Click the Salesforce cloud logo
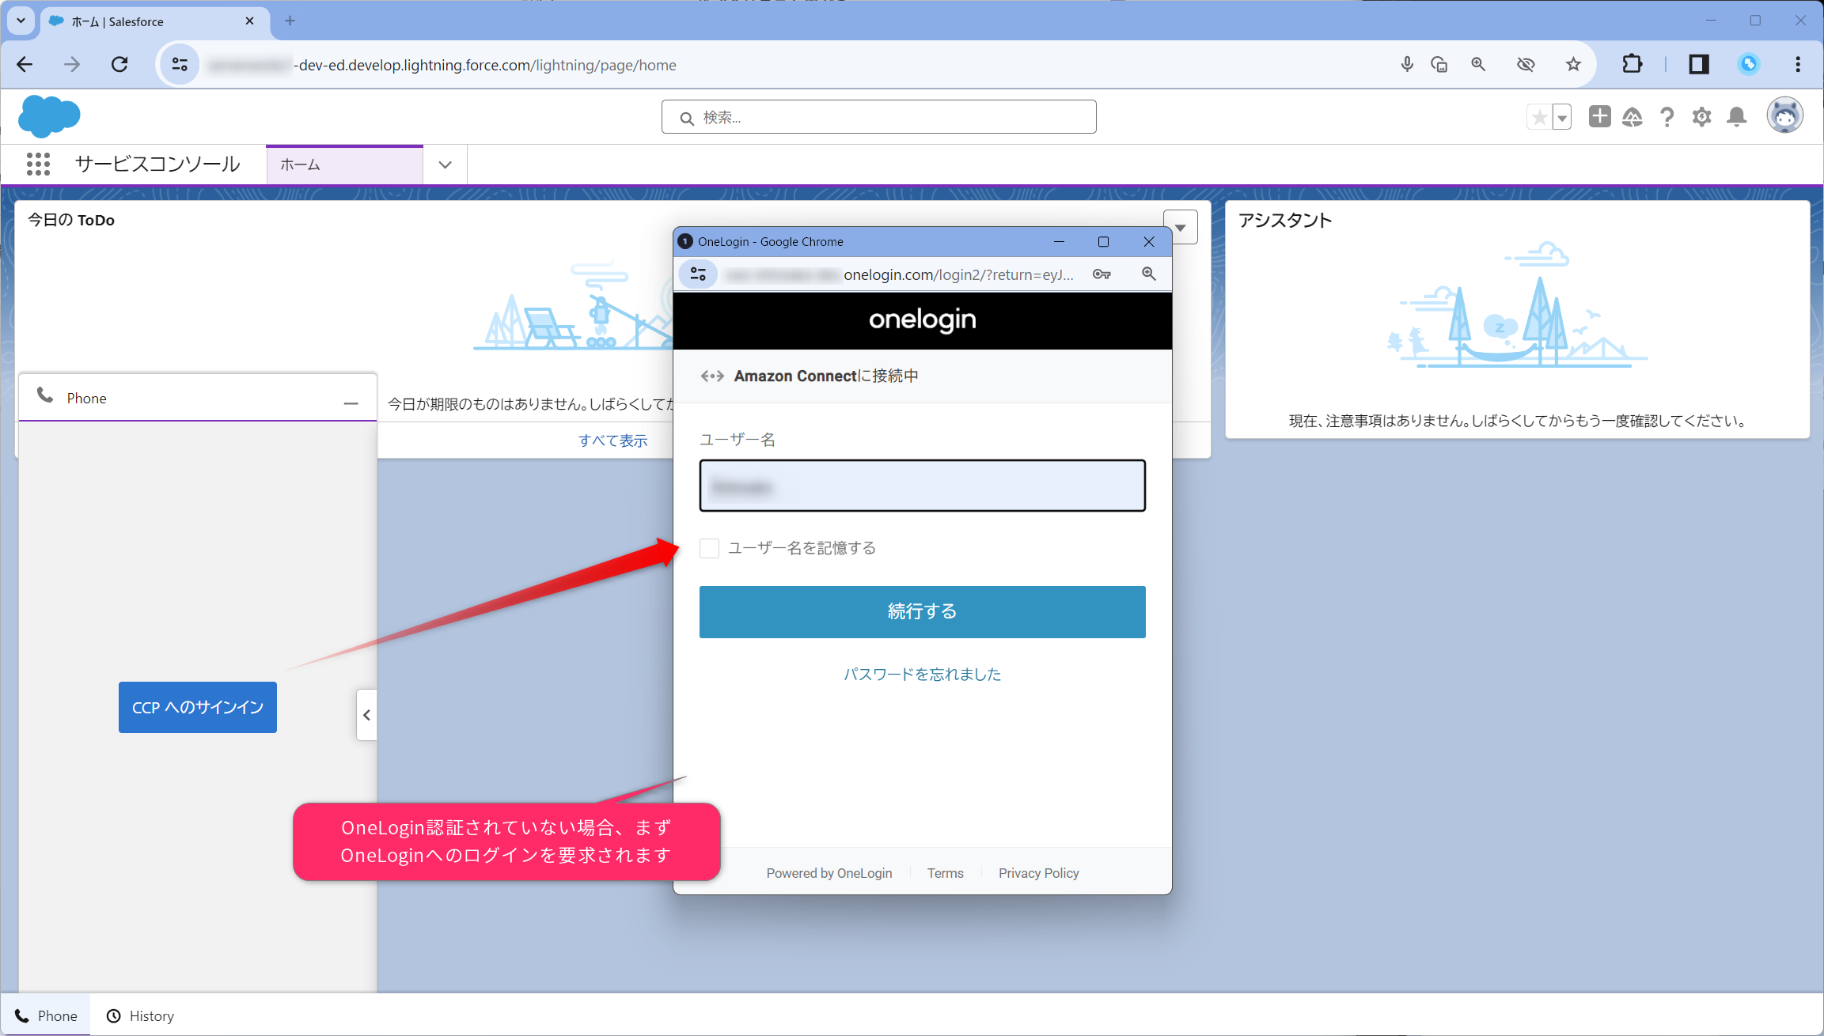This screenshot has width=1824, height=1036. coord(49,115)
